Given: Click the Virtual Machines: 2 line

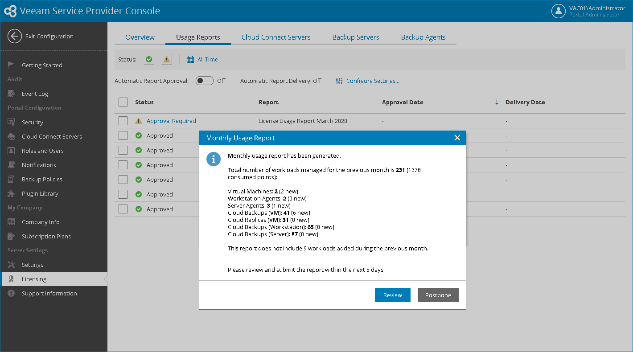Looking at the screenshot, I should coord(263,191).
